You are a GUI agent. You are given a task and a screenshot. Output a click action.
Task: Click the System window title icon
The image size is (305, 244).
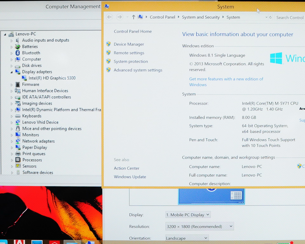click(106, 6)
